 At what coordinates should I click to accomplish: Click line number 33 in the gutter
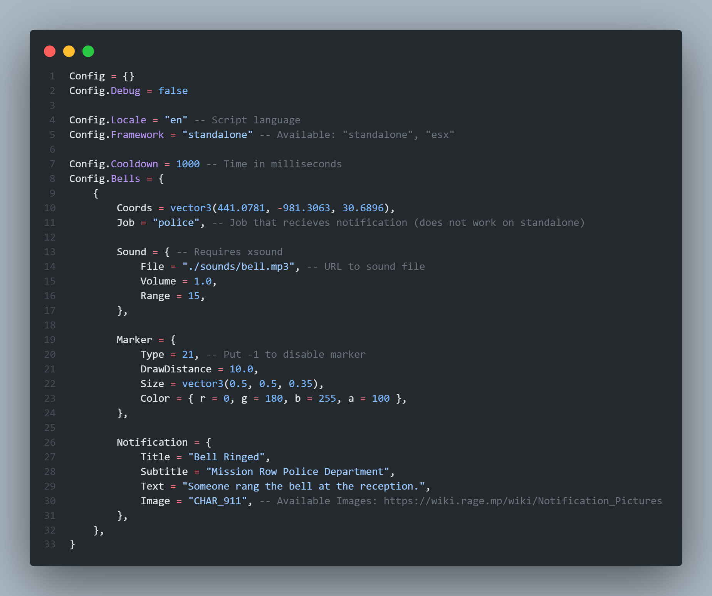tap(50, 544)
